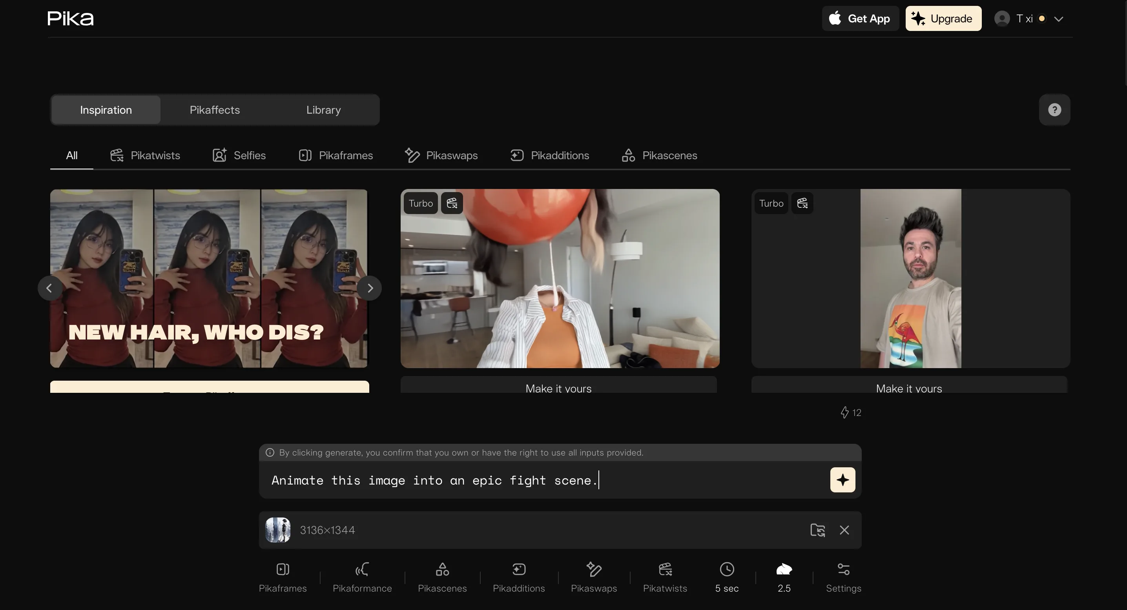Open the help question mark button
This screenshot has width=1127, height=610.
(1054, 110)
